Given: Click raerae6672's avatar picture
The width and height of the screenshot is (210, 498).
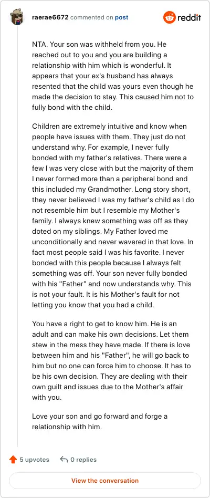Looking at the screenshot, I should click(17, 17).
